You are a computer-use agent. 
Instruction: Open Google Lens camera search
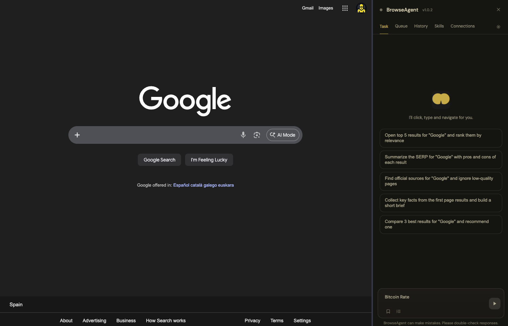pyautogui.click(x=257, y=135)
